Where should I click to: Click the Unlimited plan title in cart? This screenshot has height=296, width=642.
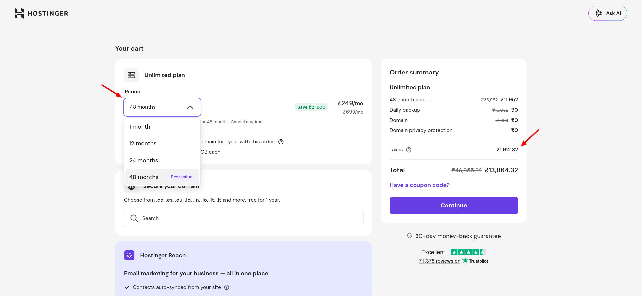tap(165, 75)
